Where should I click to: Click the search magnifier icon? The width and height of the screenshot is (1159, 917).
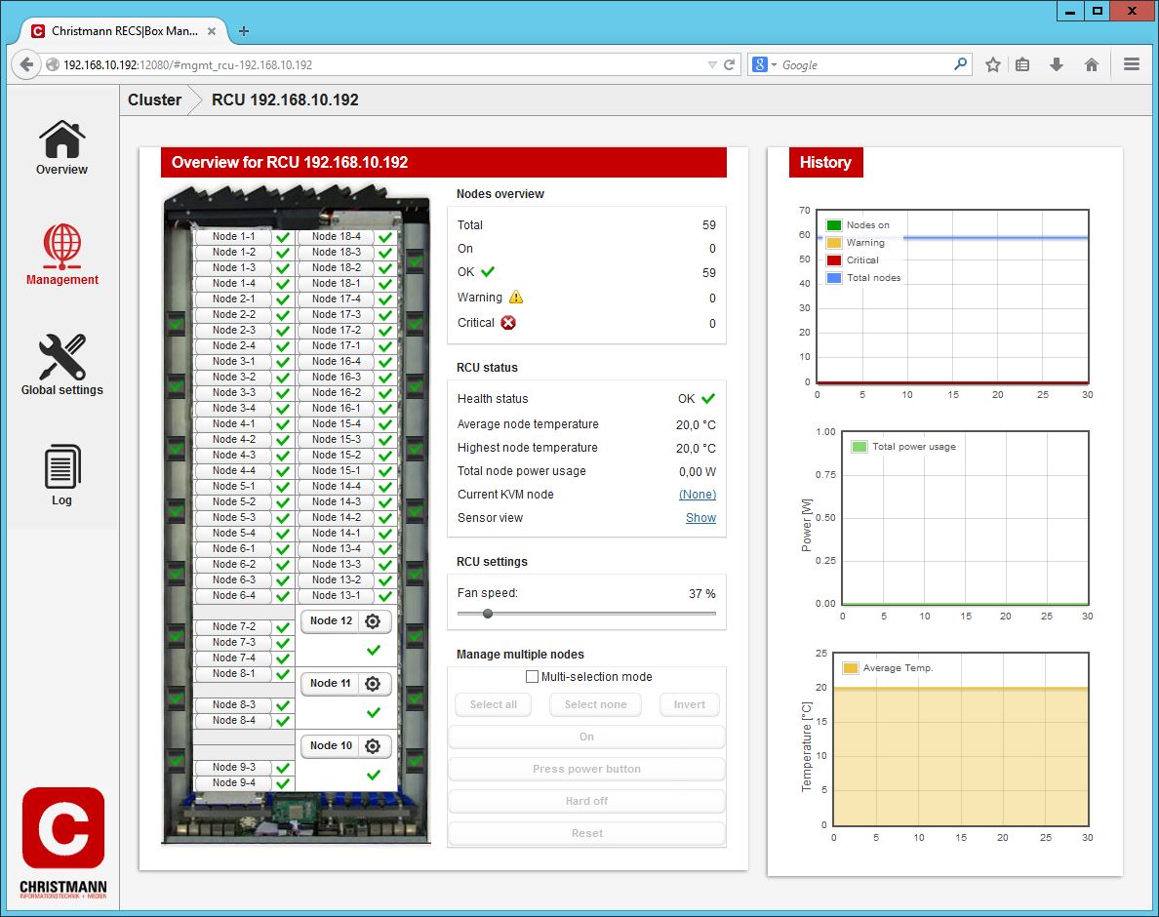click(959, 64)
